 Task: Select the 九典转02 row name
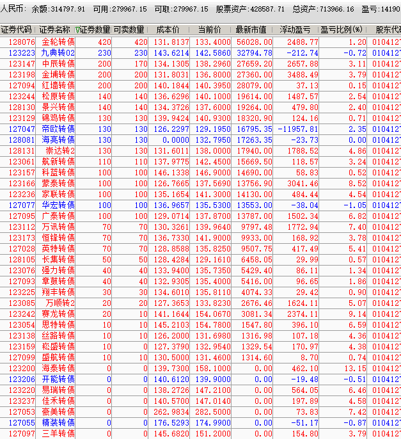point(58,53)
